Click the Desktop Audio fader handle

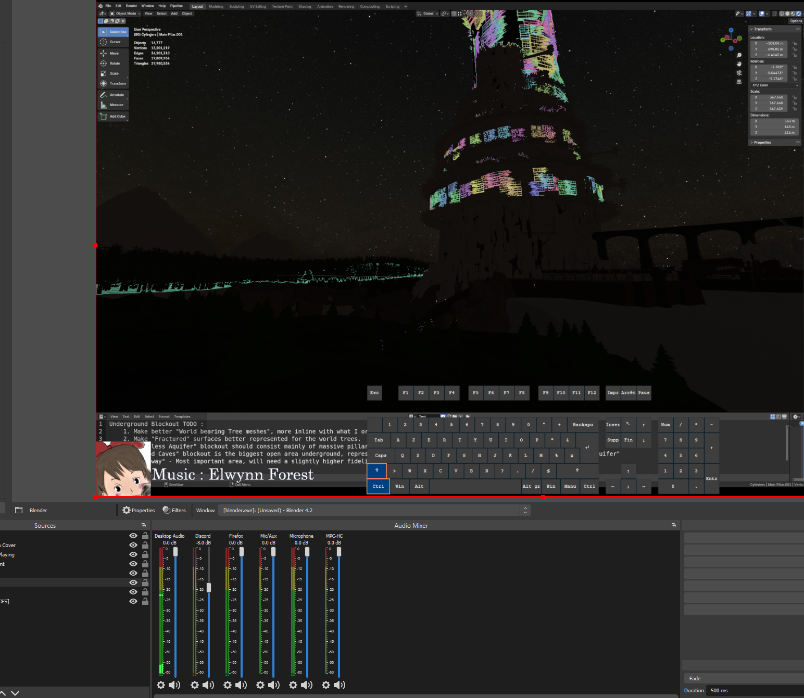[175, 552]
